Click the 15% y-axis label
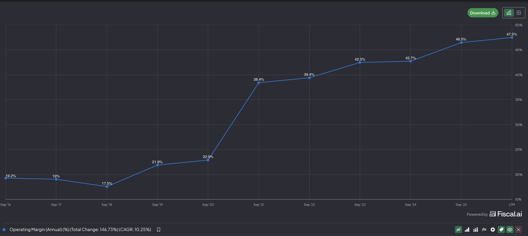Image resolution: width=528 pixels, height=236 pixels. click(519, 199)
